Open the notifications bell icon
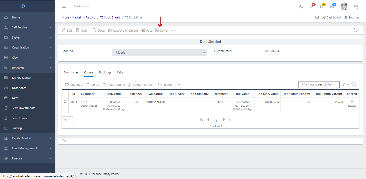The image size is (366, 179). tap(312, 6)
